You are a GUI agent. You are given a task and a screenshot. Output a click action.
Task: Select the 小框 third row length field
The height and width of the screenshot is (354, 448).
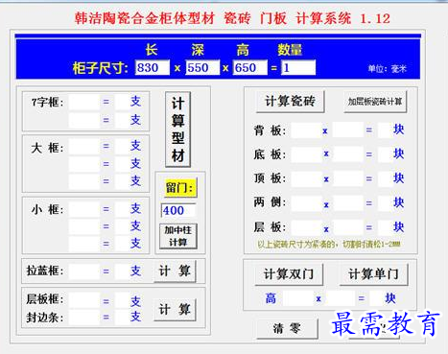coord(84,244)
